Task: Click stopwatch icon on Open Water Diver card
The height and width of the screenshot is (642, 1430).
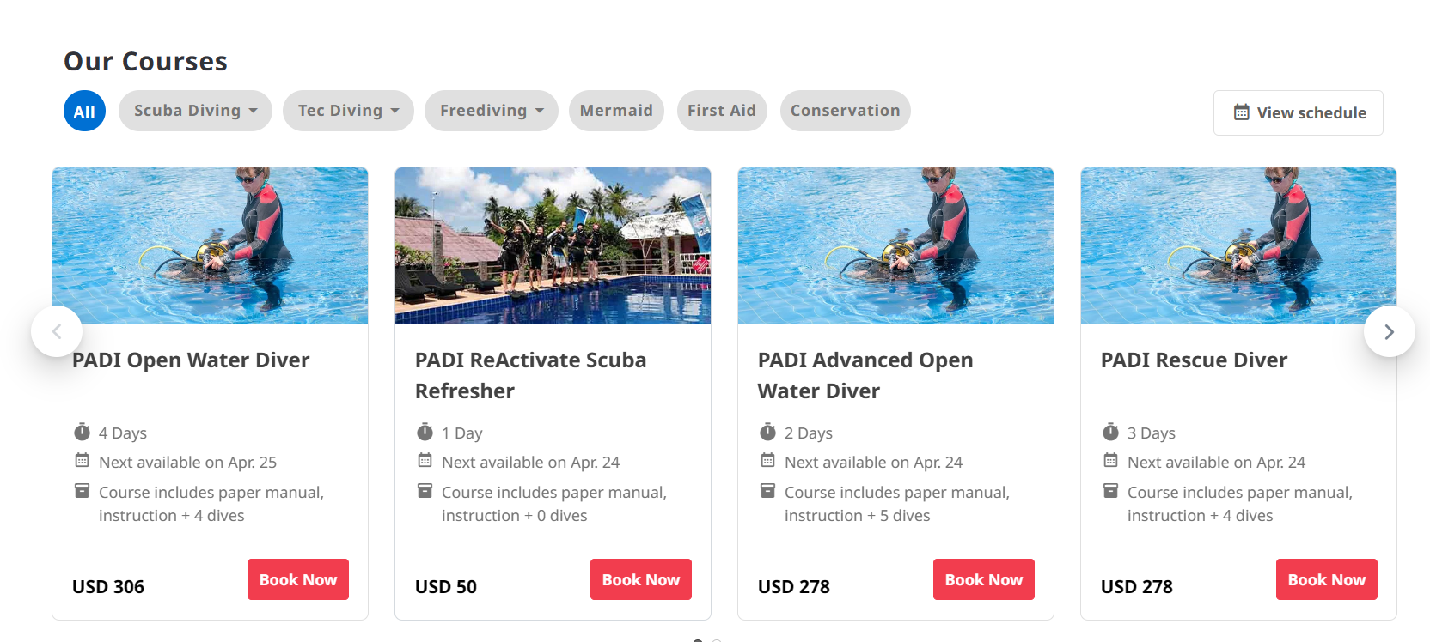Action: point(82,432)
